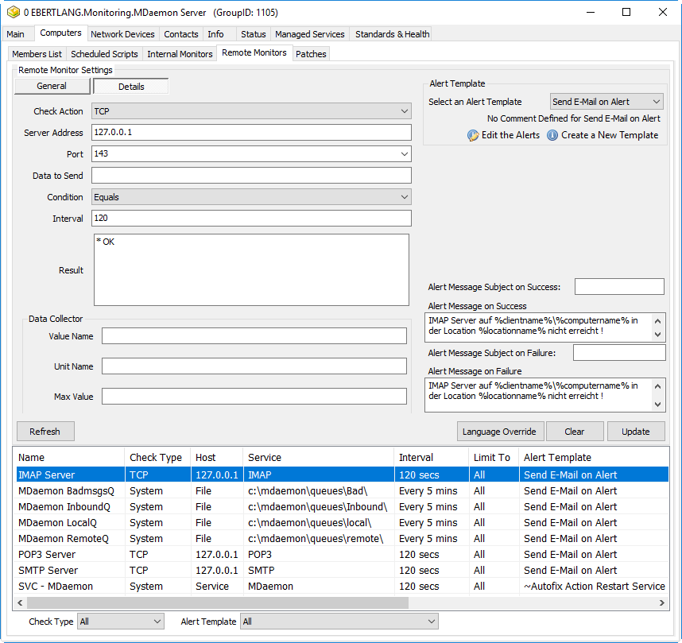Toggle the General settings button
This screenshot has width=682, height=643.
[52, 86]
